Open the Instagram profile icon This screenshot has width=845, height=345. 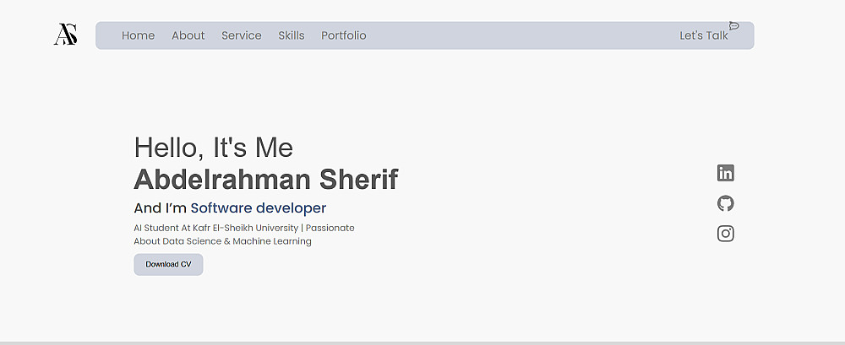coord(725,234)
